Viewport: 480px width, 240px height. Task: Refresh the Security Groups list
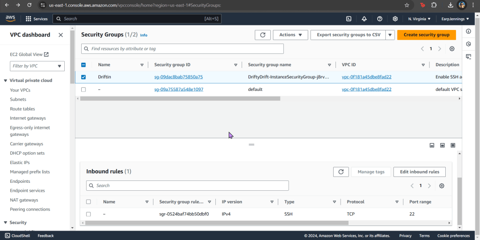coord(262,35)
